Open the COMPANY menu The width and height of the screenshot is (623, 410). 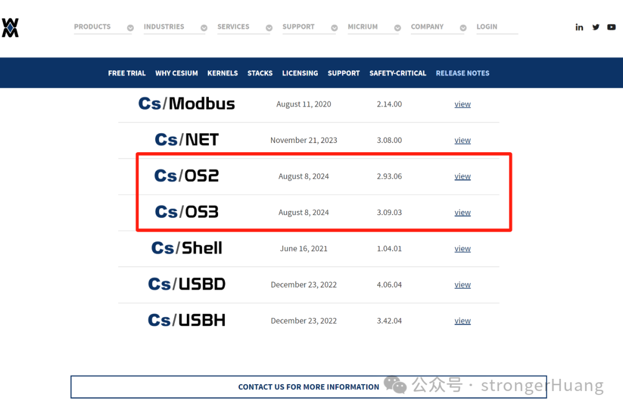[427, 27]
